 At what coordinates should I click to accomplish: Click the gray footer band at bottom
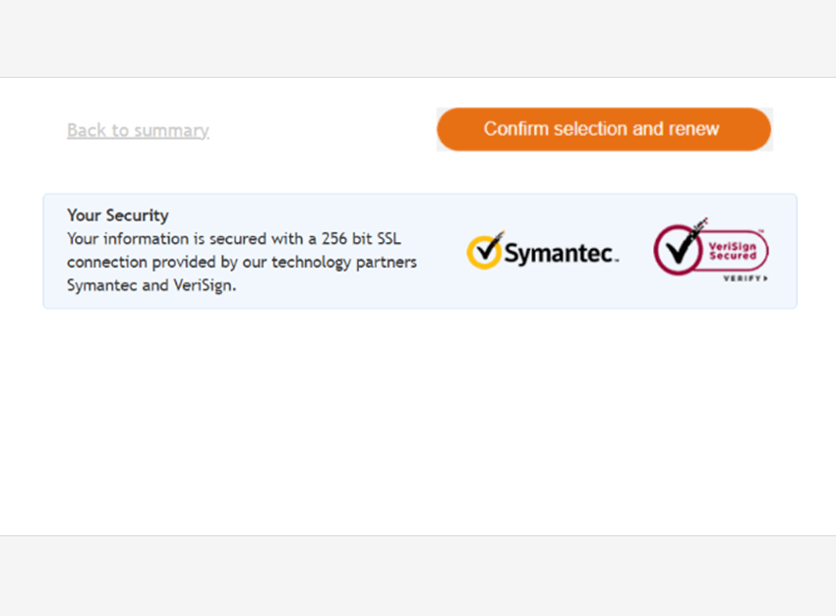[x=418, y=576]
